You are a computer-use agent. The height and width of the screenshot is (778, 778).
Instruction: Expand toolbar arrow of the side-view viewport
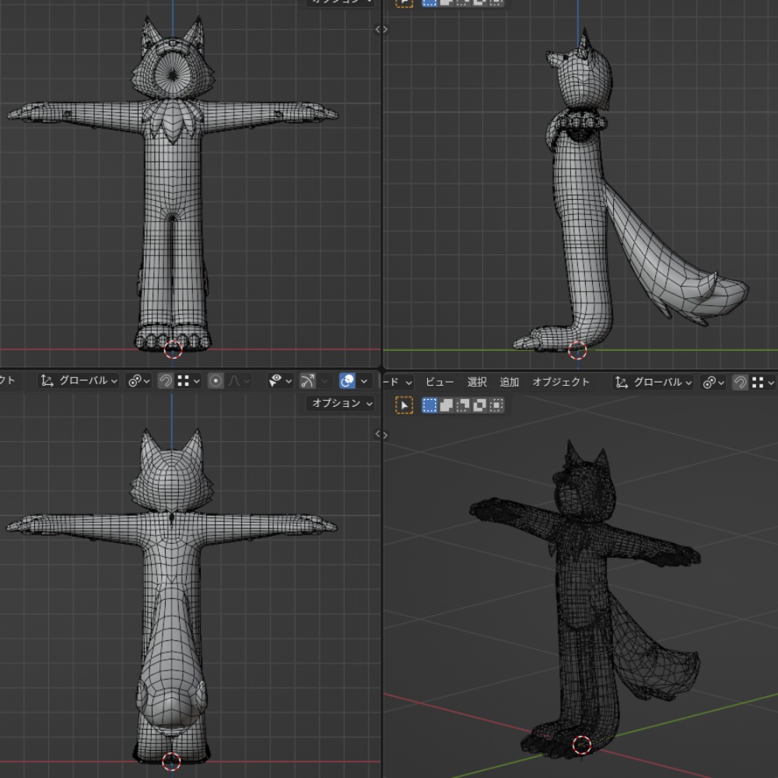386,30
